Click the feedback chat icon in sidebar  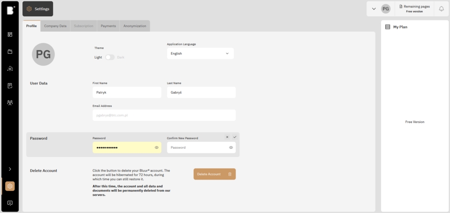10,203
